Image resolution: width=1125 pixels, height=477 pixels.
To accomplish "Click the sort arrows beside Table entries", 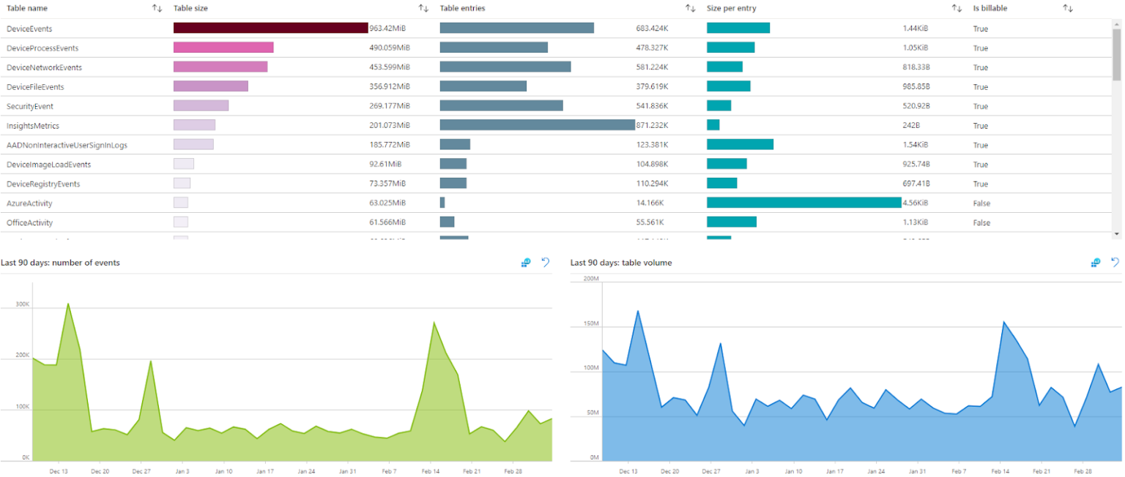I will tap(689, 8).
